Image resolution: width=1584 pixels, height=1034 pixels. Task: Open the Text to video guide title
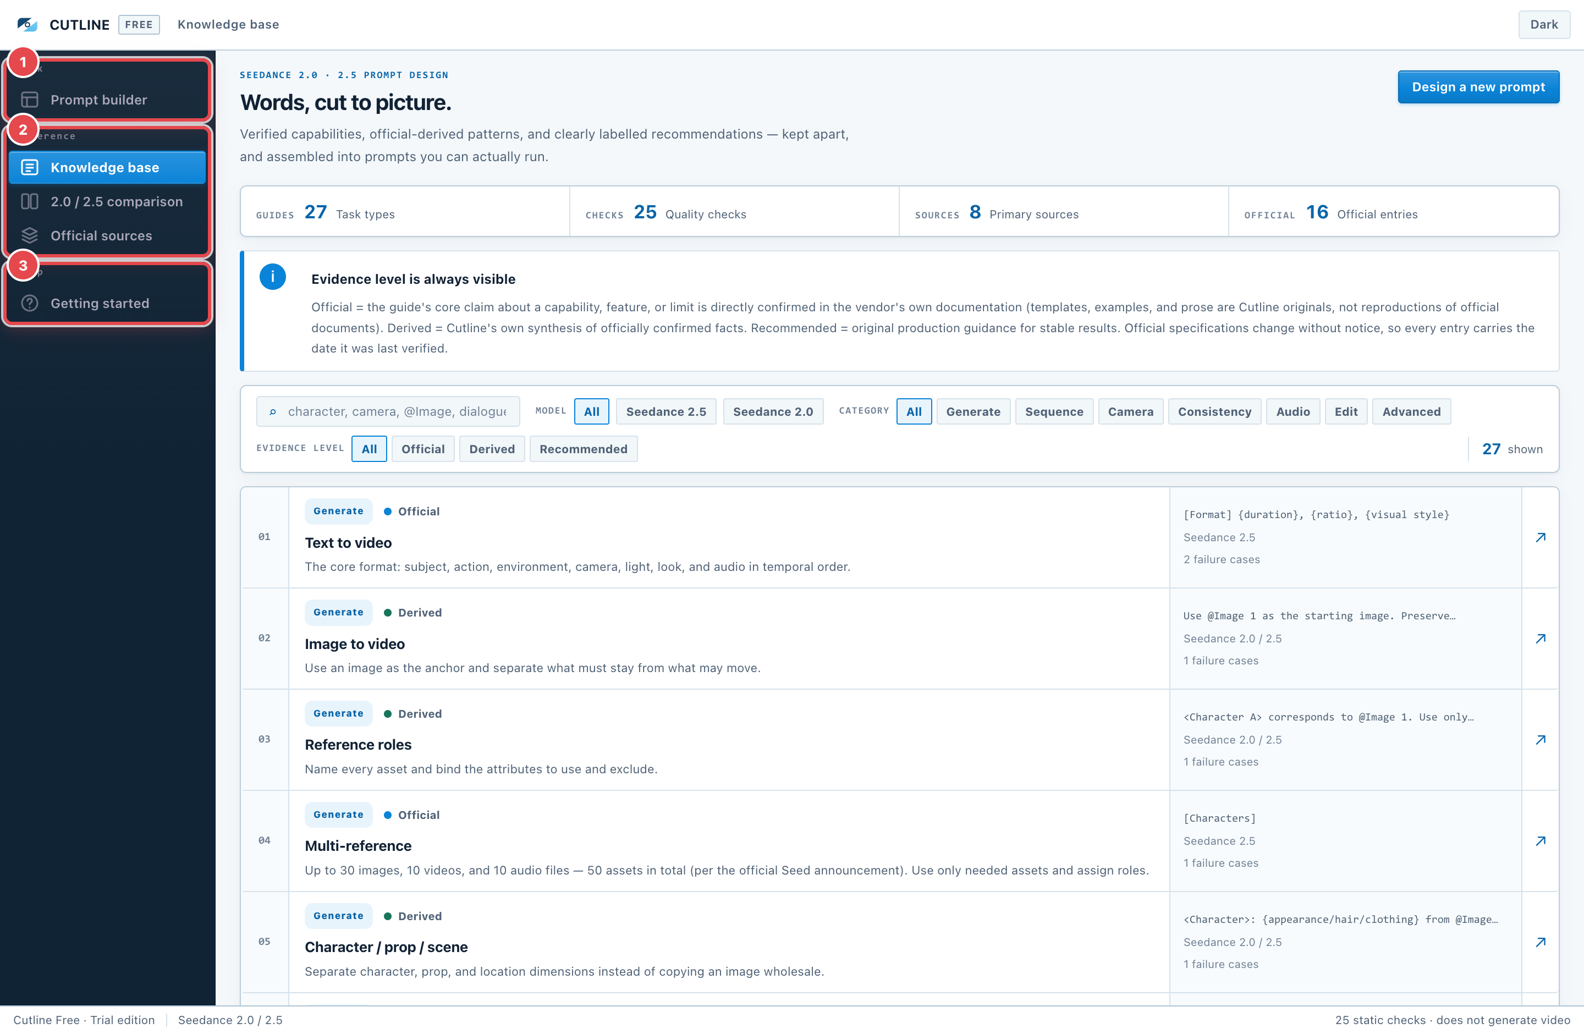pos(348,543)
